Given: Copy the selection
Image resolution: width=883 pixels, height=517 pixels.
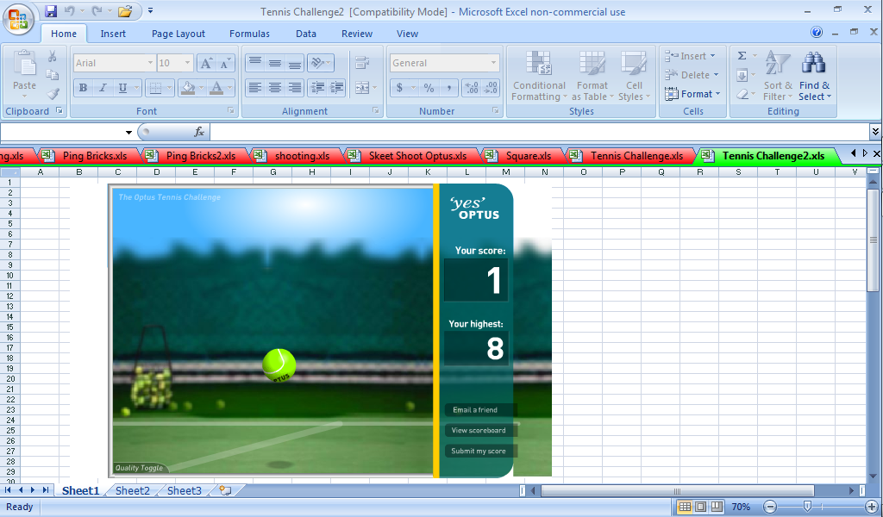Looking at the screenshot, I should click(x=53, y=75).
